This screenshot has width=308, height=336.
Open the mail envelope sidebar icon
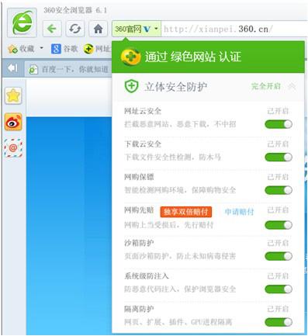tap(13, 148)
